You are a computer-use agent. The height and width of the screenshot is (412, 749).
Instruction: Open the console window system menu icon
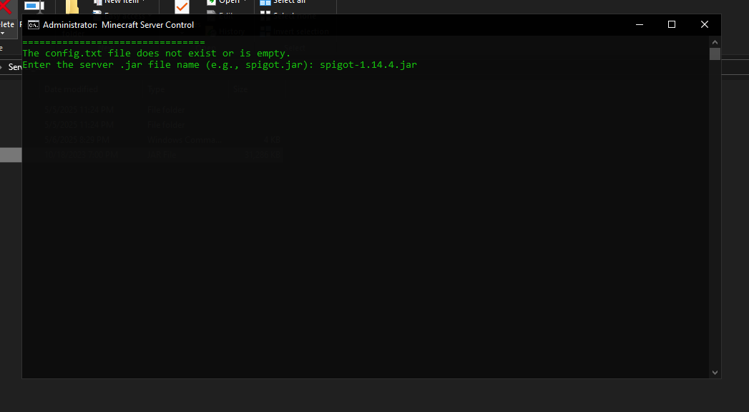pos(34,25)
